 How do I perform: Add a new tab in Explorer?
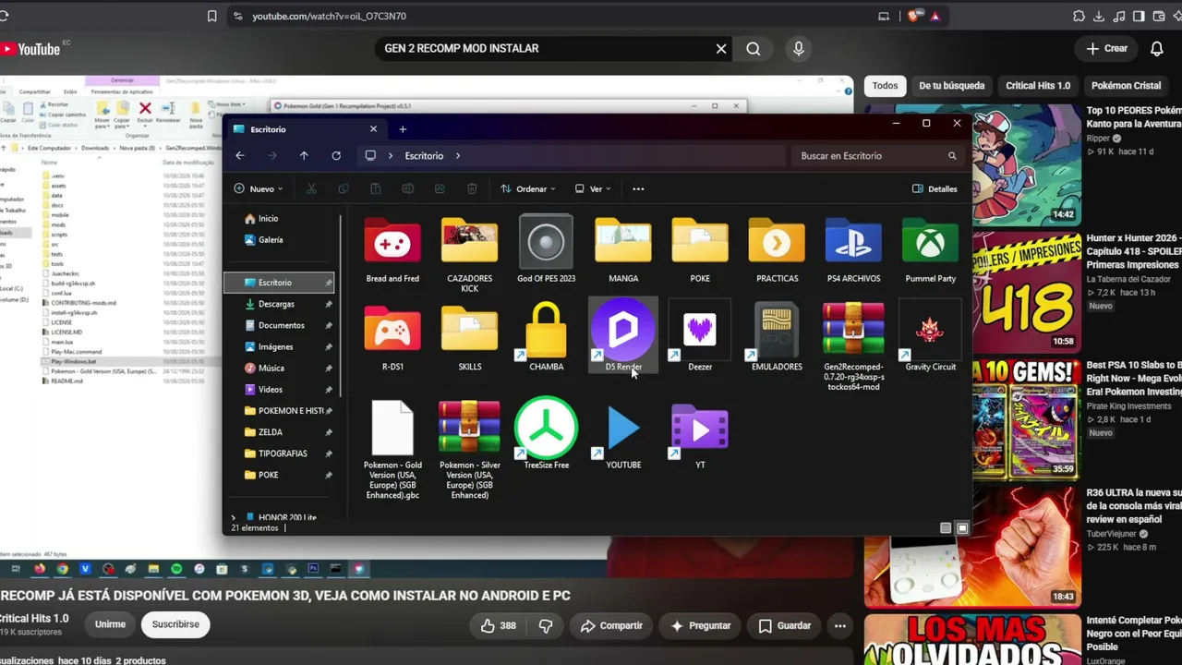(403, 129)
